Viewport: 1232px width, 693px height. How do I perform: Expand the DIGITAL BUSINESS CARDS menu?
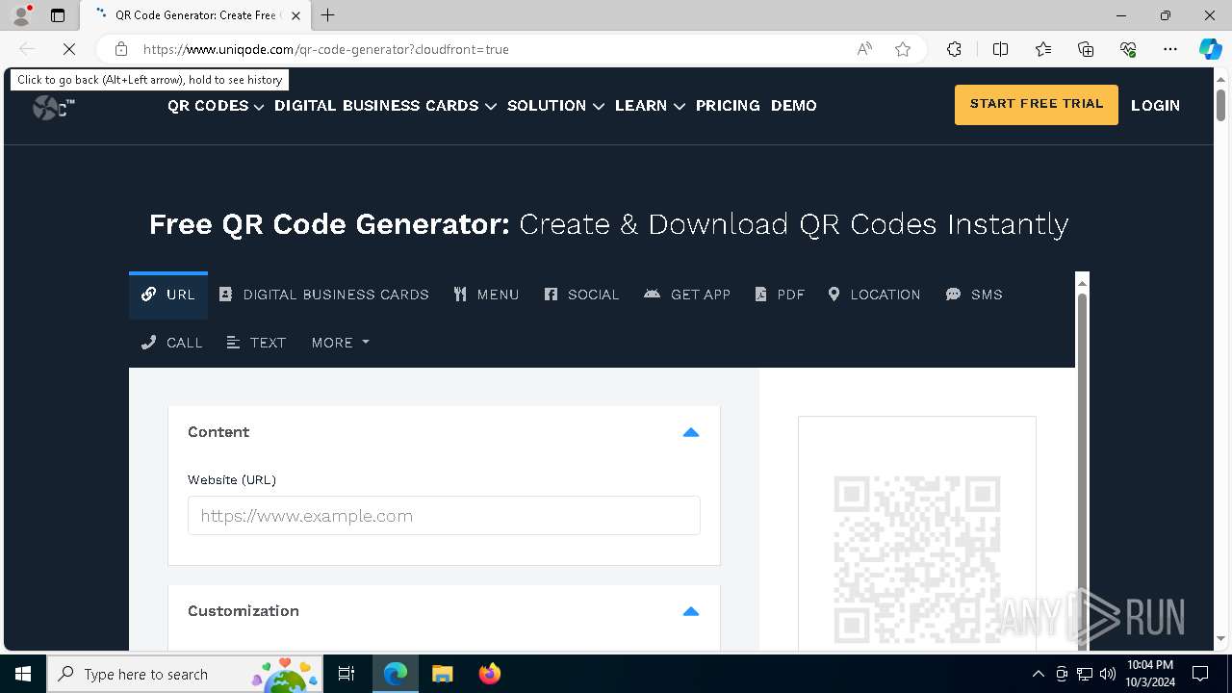(x=385, y=106)
